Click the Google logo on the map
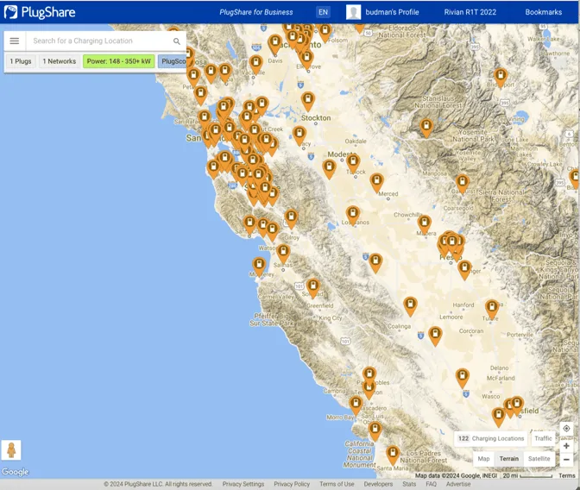Image resolution: width=580 pixels, height=490 pixels. pos(16,472)
